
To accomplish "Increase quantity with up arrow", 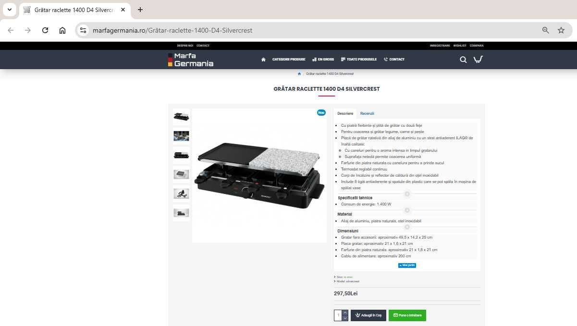I will click(345, 313).
